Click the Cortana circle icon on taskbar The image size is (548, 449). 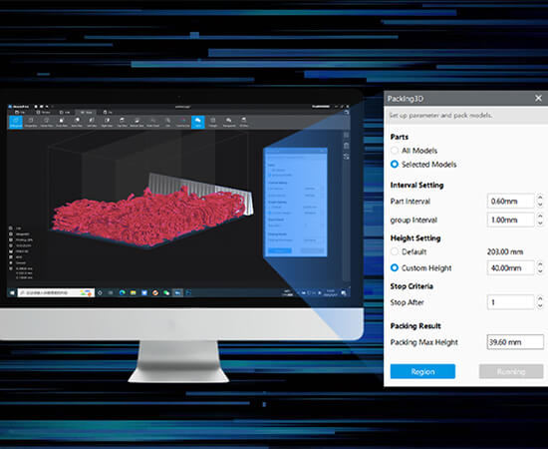[x=100, y=292]
